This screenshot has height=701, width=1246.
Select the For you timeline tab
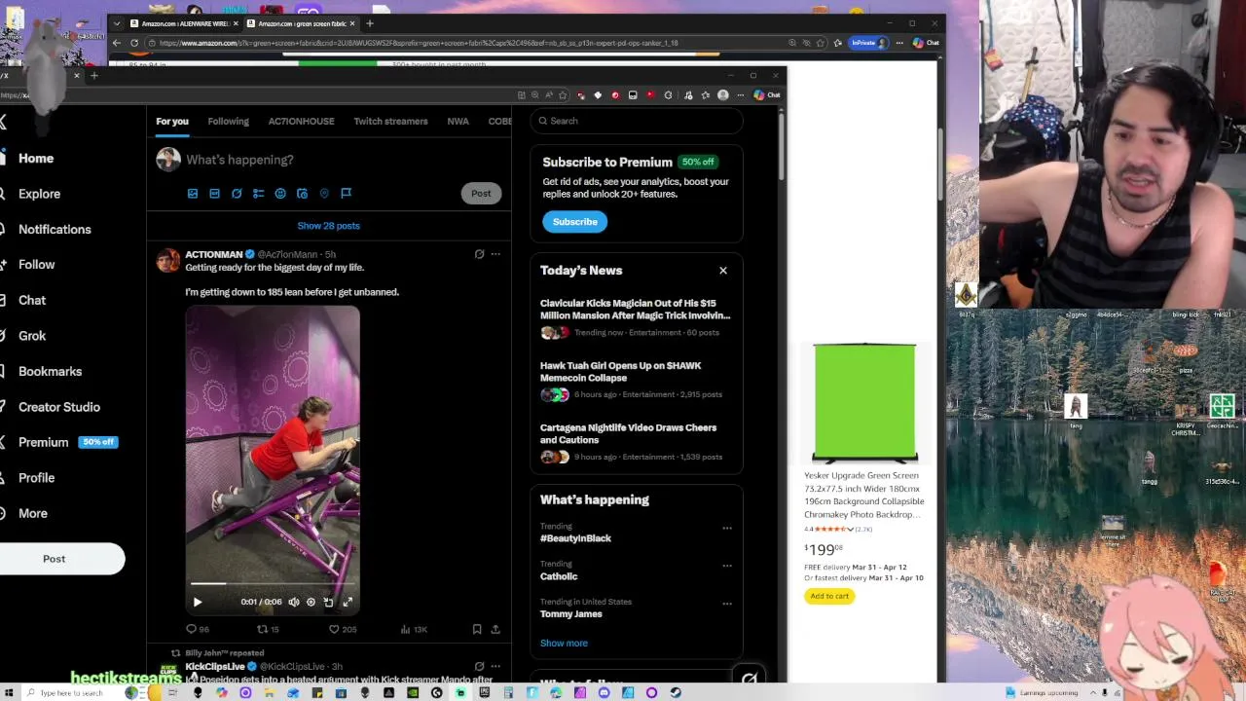172,121
